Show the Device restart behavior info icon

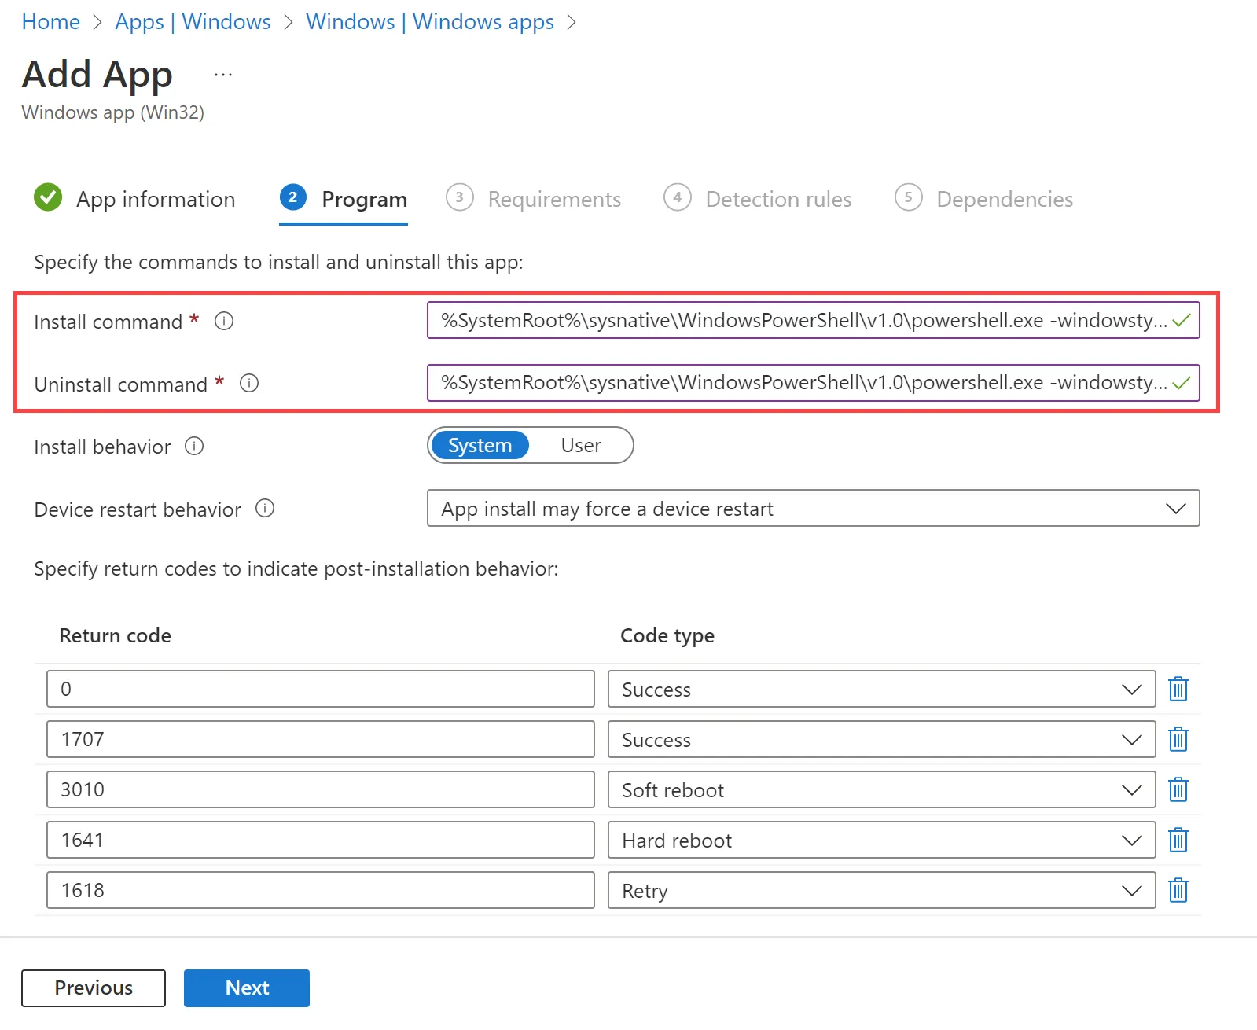click(265, 508)
